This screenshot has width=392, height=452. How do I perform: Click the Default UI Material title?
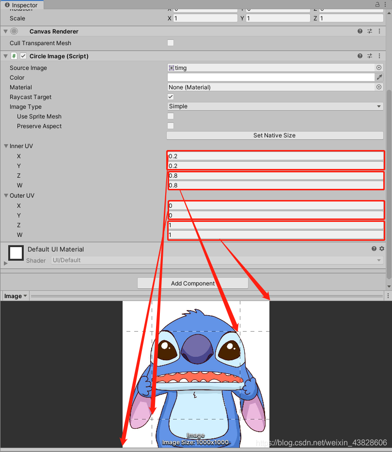pos(56,249)
